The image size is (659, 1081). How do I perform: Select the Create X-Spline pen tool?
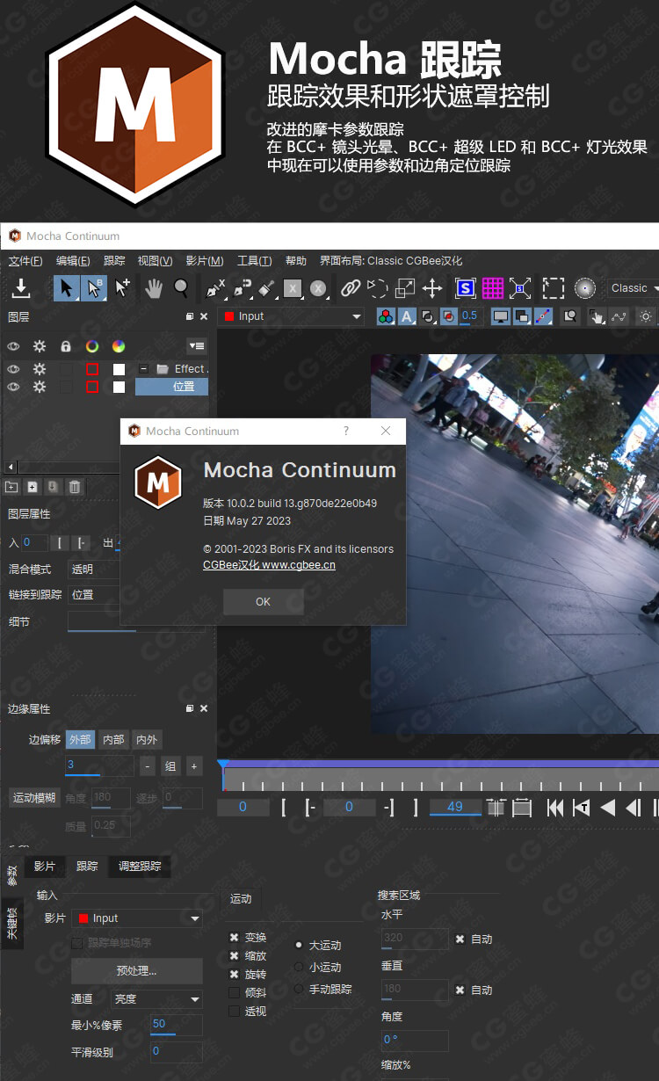tap(215, 287)
